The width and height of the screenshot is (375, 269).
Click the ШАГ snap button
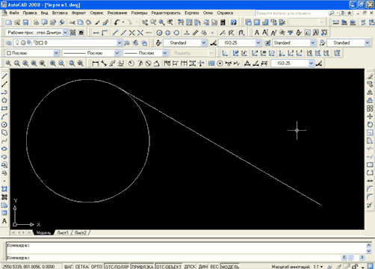click(x=69, y=267)
